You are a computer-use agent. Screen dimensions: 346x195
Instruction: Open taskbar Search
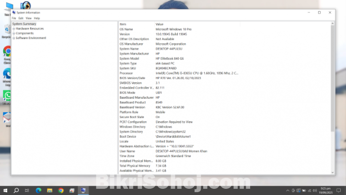point(16,190)
